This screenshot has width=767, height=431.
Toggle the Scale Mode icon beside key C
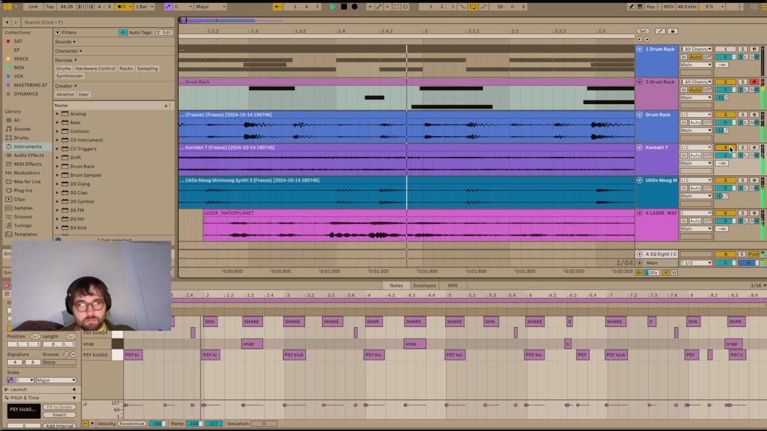[x=168, y=7]
